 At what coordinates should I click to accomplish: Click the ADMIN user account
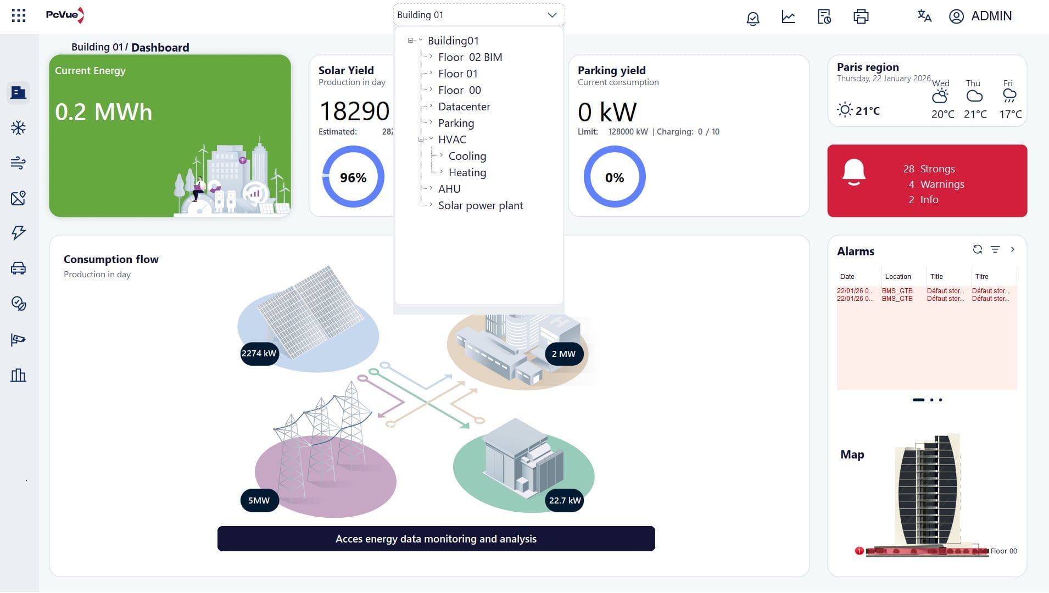point(980,16)
